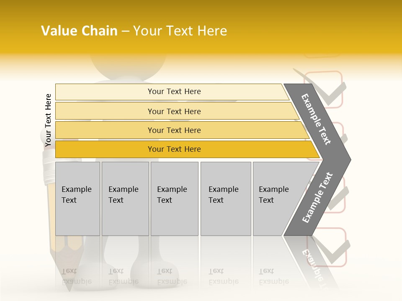Click the first gray 'Example Text' box
This screenshot has height=301, width=402.
pos(78,199)
